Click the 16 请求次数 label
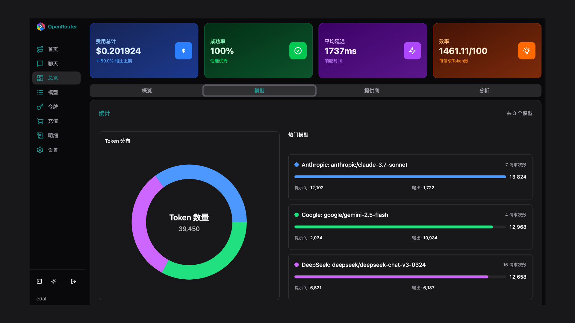The image size is (575, 323). click(515, 265)
